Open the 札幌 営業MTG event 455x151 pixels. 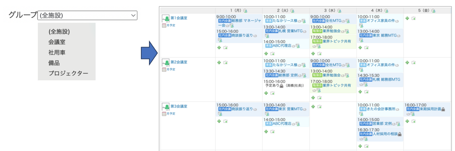pyautogui.click(x=290, y=31)
